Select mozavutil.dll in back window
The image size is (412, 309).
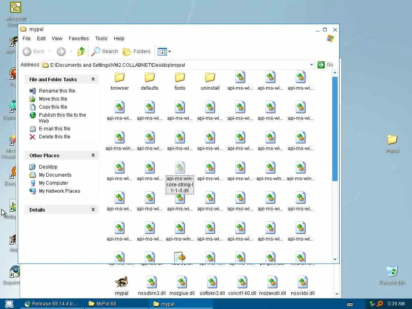272,286
